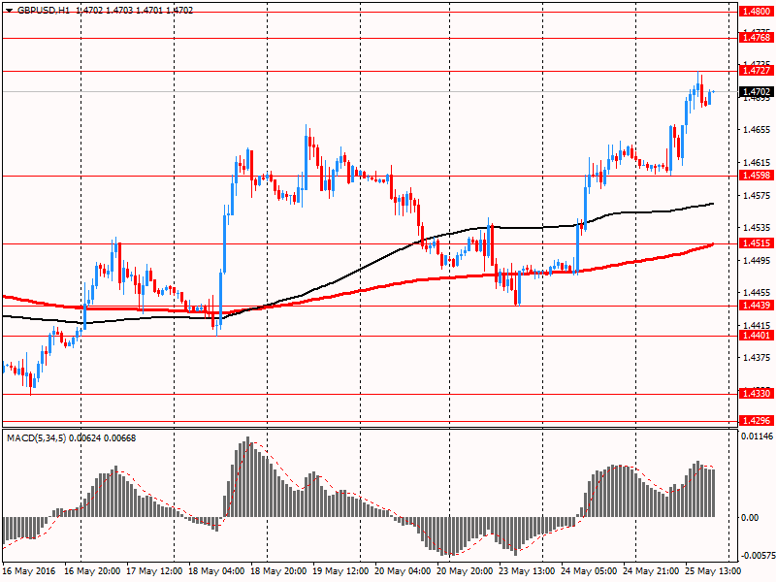
Task: Click the 1.4455 price scale value
Action: tap(757, 293)
